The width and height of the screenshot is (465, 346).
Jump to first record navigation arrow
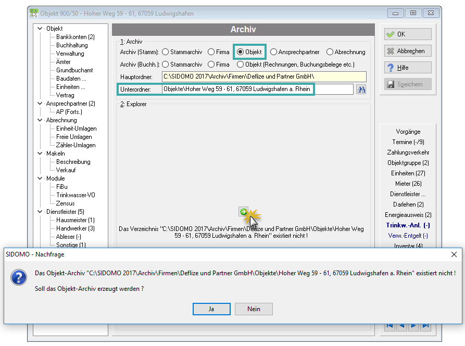389,326
